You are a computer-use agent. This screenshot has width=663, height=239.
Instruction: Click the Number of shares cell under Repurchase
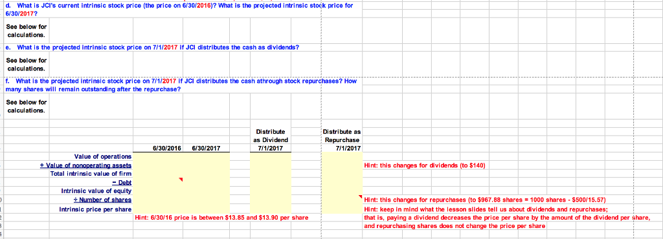[x=342, y=200]
